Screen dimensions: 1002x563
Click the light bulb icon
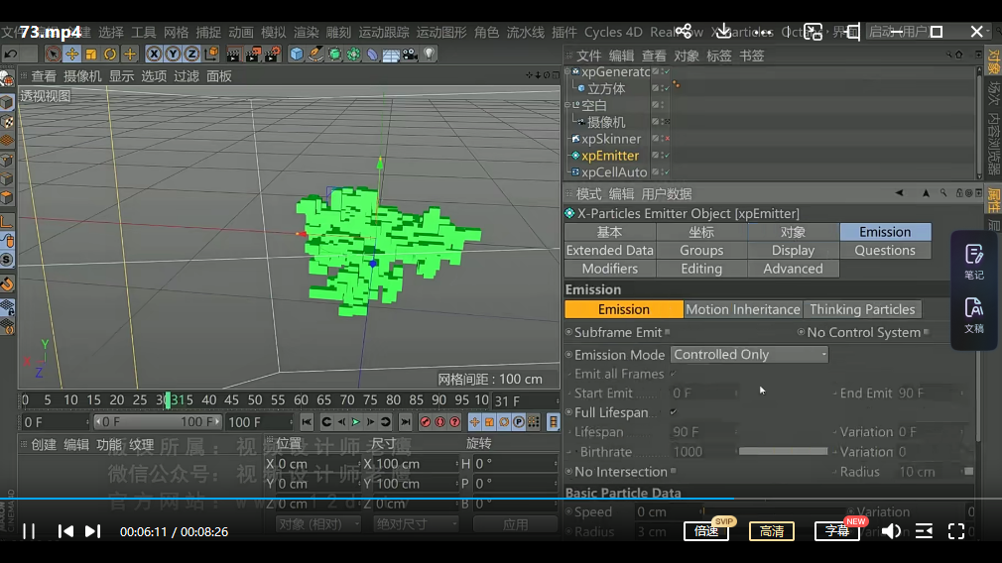[x=430, y=54]
